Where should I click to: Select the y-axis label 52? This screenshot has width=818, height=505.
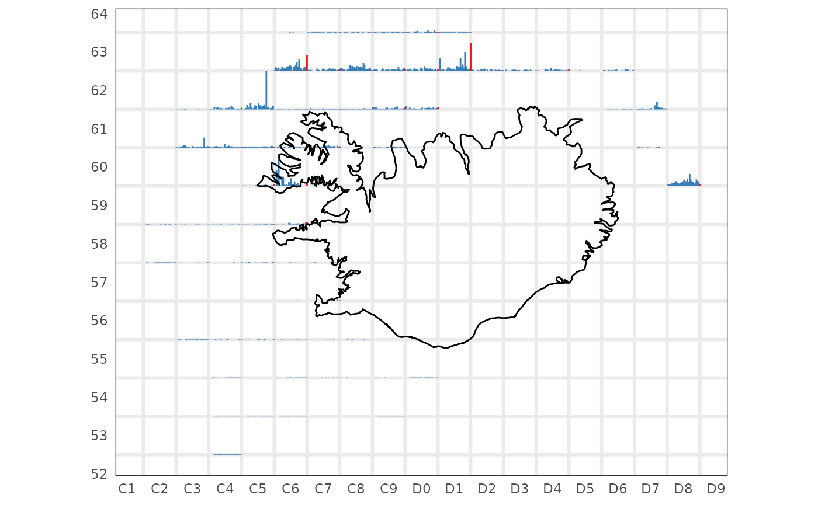pyautogui.click(x=99, y=473)
